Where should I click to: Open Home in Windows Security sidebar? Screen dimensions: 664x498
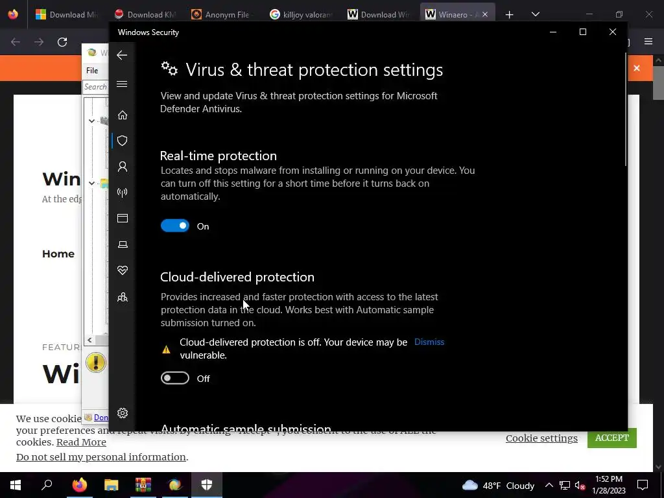click(123, 115)
